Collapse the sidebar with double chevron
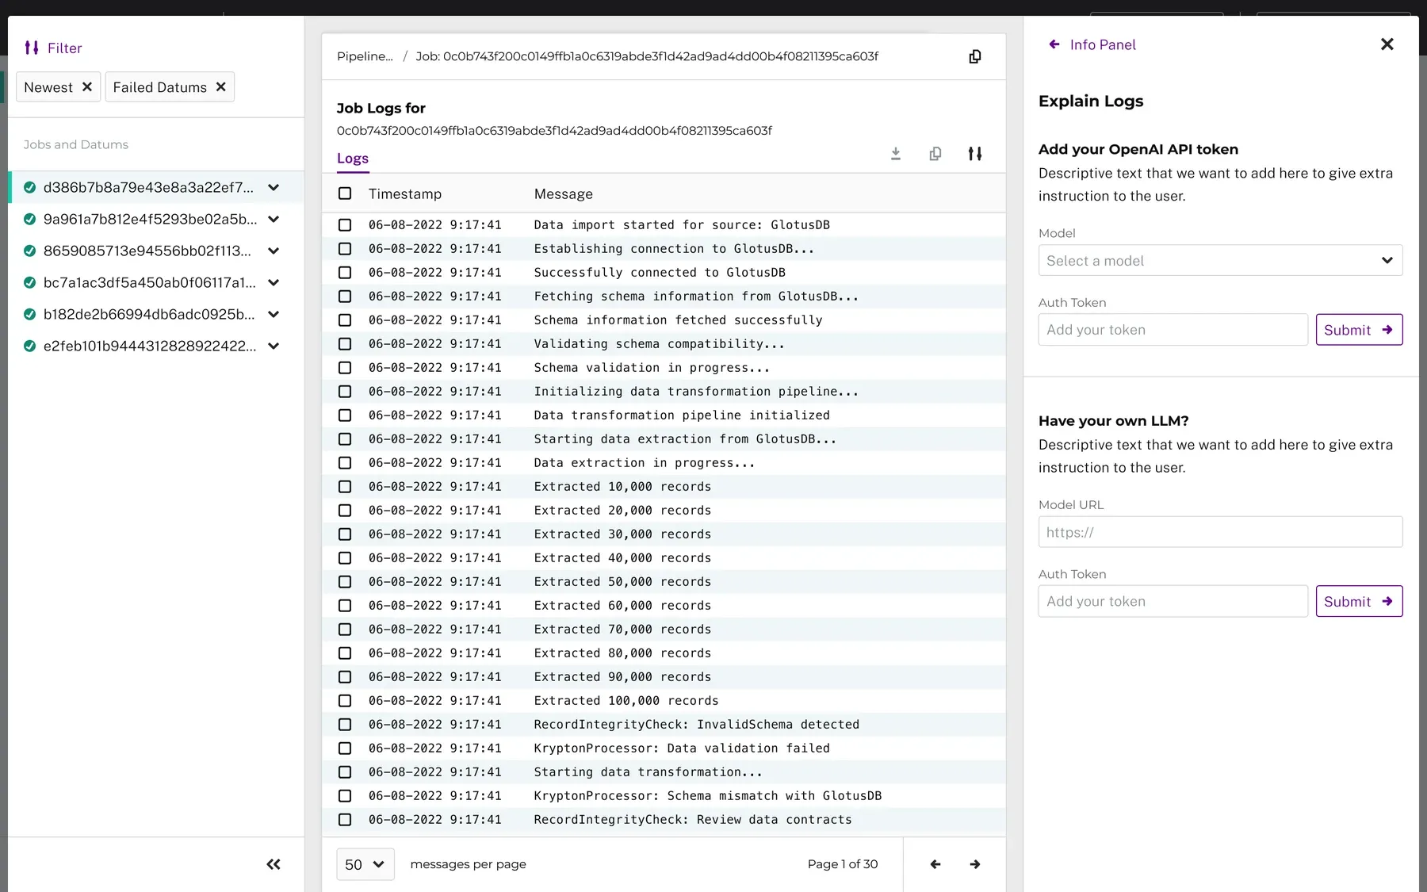 point(274,864)
